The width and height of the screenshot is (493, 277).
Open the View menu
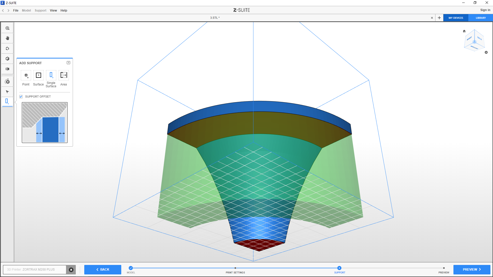53,11
